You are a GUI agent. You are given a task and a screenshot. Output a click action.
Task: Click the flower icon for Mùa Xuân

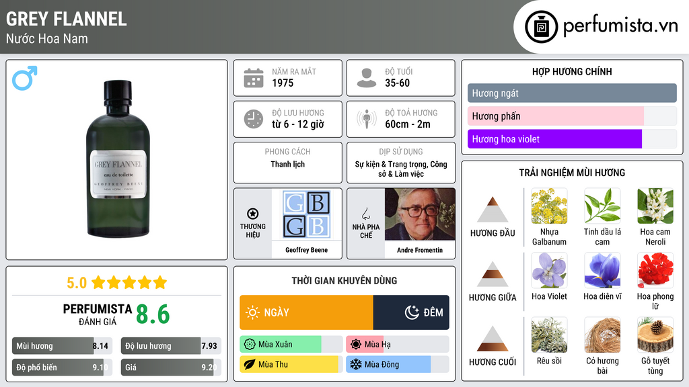[x=250, y=345]
